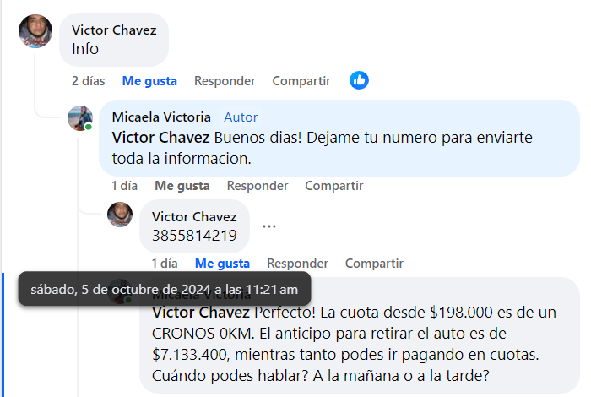Click Compartir under the Info comment

(301, 81)
